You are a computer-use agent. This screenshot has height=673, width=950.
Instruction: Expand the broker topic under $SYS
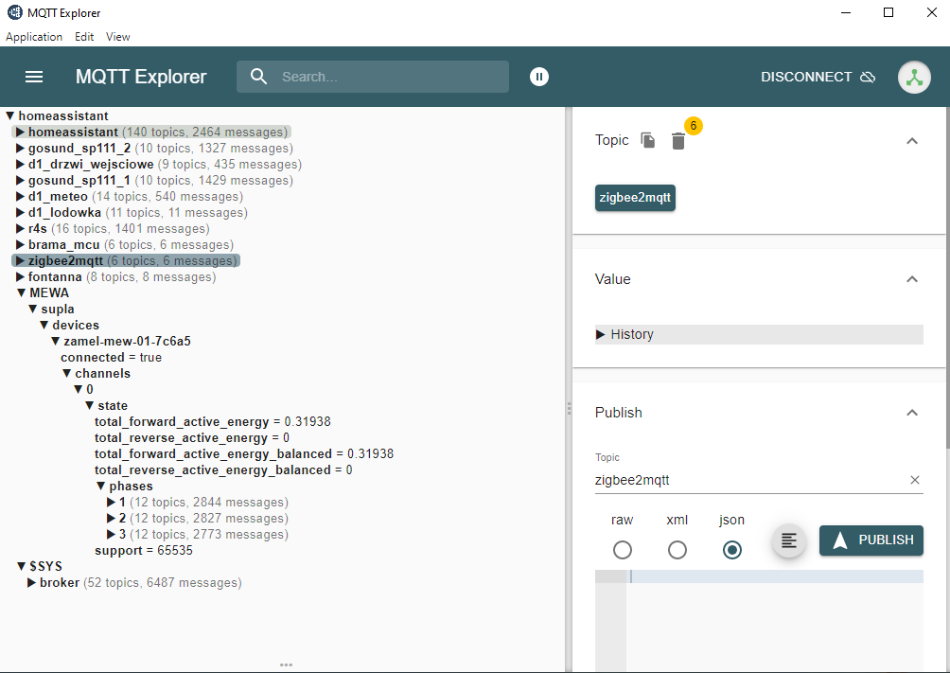click(32, 583)
